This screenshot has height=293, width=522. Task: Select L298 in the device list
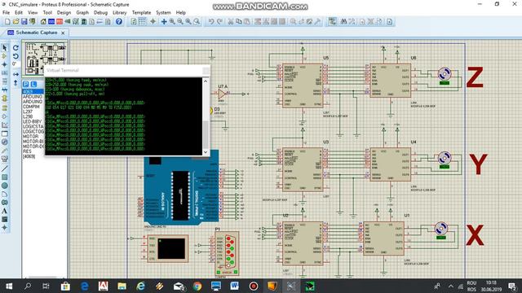[28, 116]
